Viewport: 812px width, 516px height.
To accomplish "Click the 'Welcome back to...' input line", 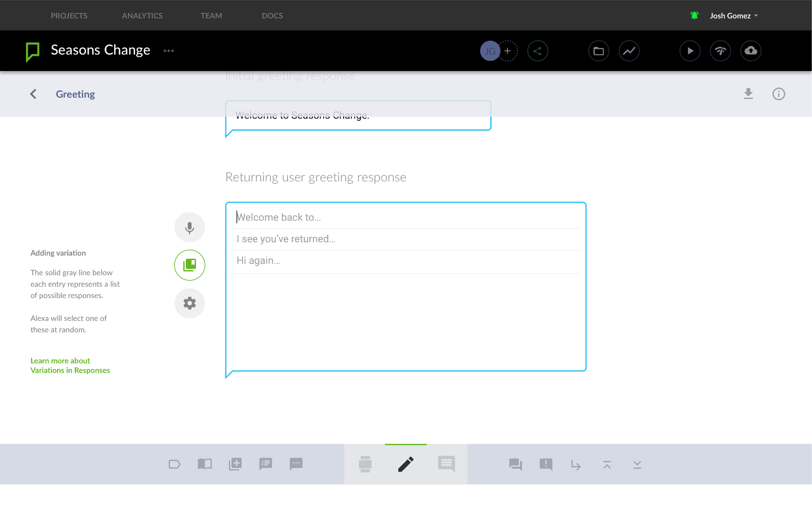I will pyautogui.click(x=405, y=217).
